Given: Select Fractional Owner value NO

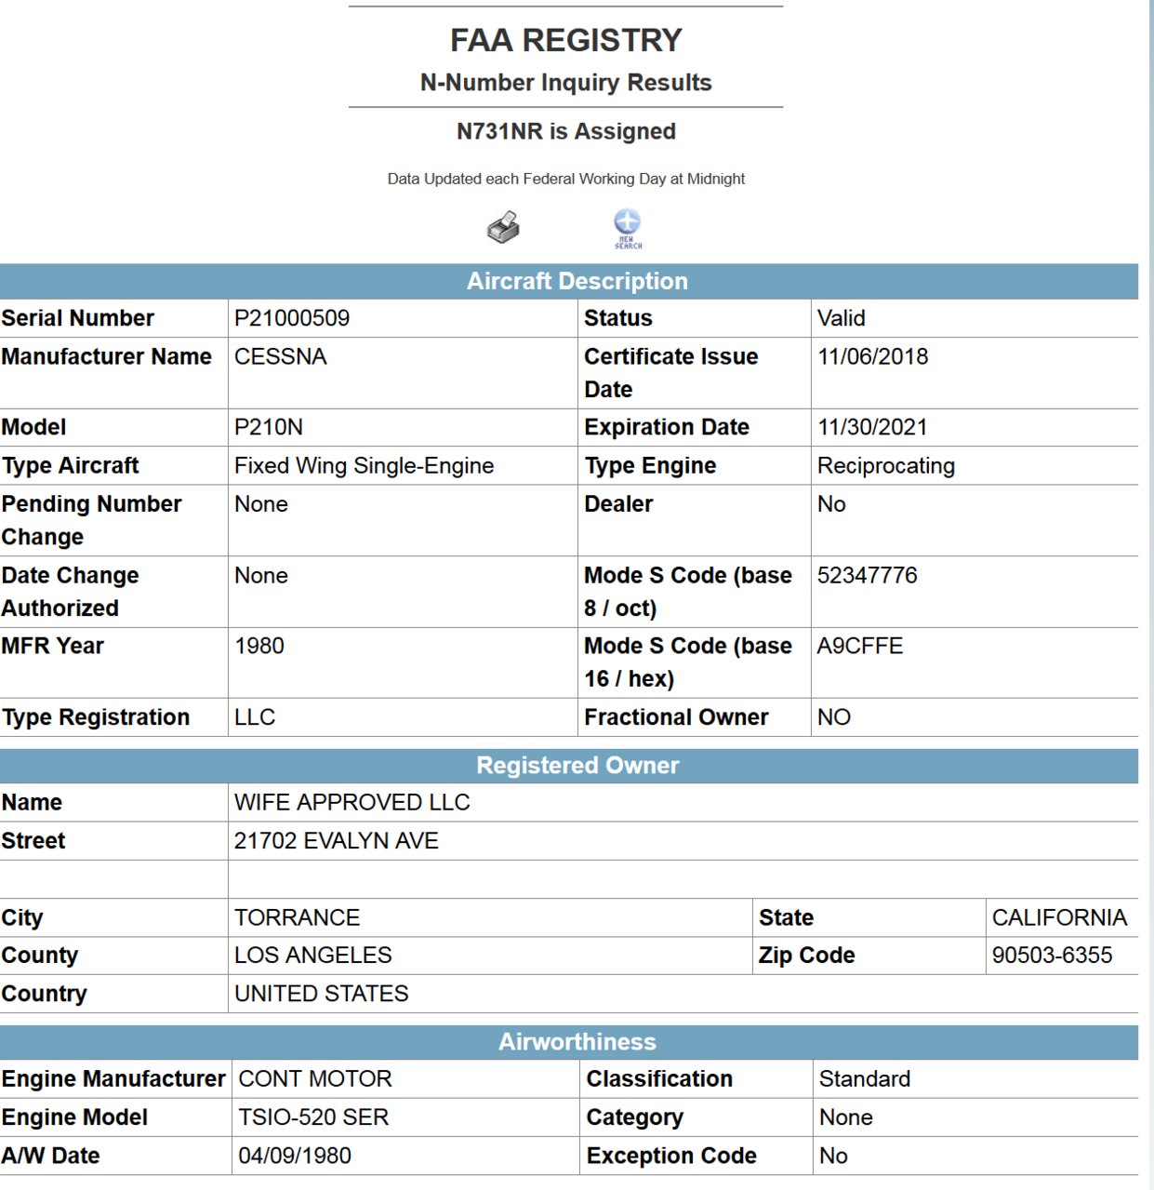Looking at the screenshot, I should pos(834,717).
